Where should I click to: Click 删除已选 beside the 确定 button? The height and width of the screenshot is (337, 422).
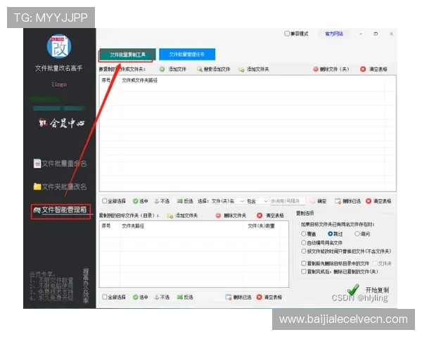pos(347,201)
